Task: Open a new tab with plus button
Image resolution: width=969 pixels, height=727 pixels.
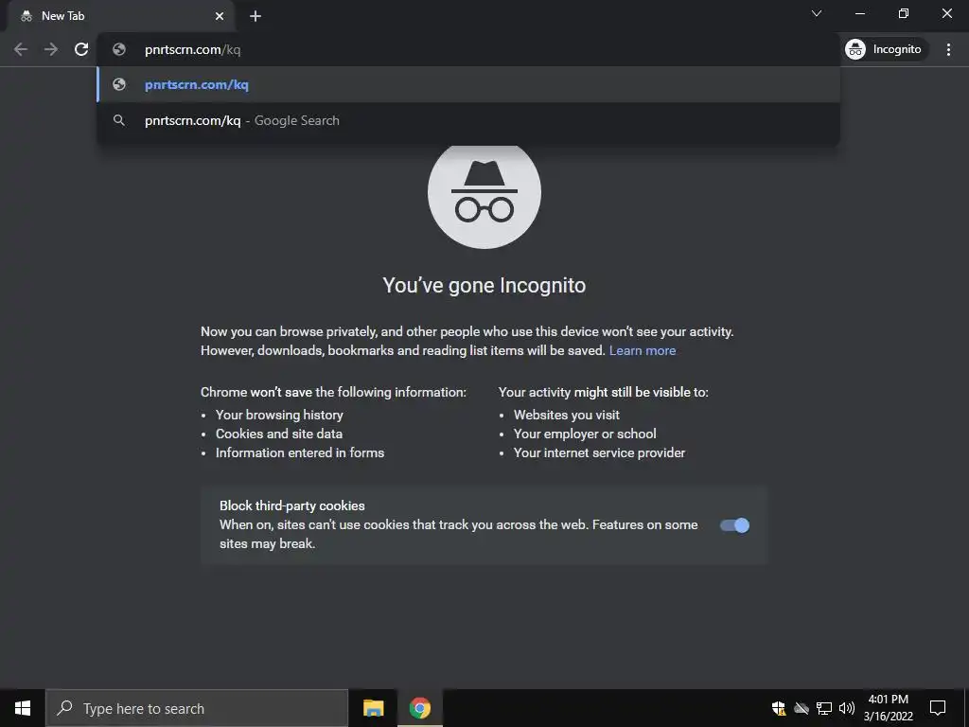Action: pyautogui.click(x=255, y=16)
